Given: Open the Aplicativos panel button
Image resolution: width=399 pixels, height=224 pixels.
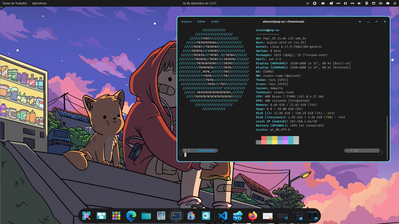Looking at the screenshot, I should [x=39, y=3].
